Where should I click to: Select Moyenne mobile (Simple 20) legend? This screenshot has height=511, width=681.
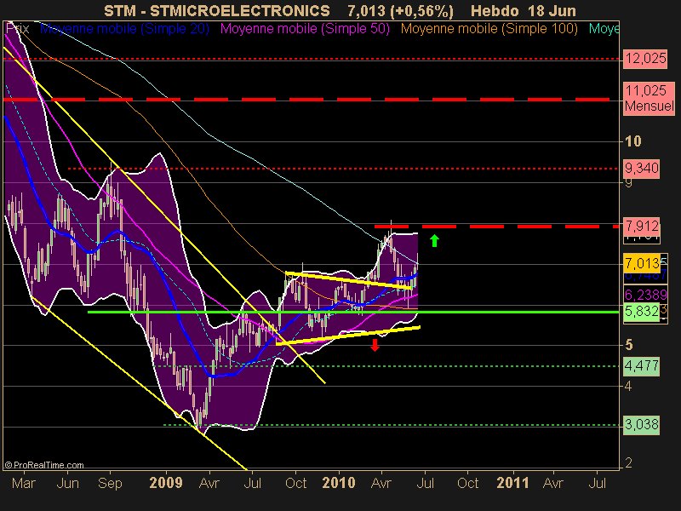tap(124, 29)
